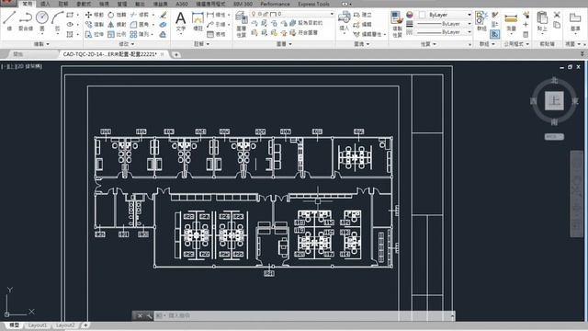Activate the Fillet tool
This screenshot has width=588, height=331.
pyautogui.click(x=139, y=25)
